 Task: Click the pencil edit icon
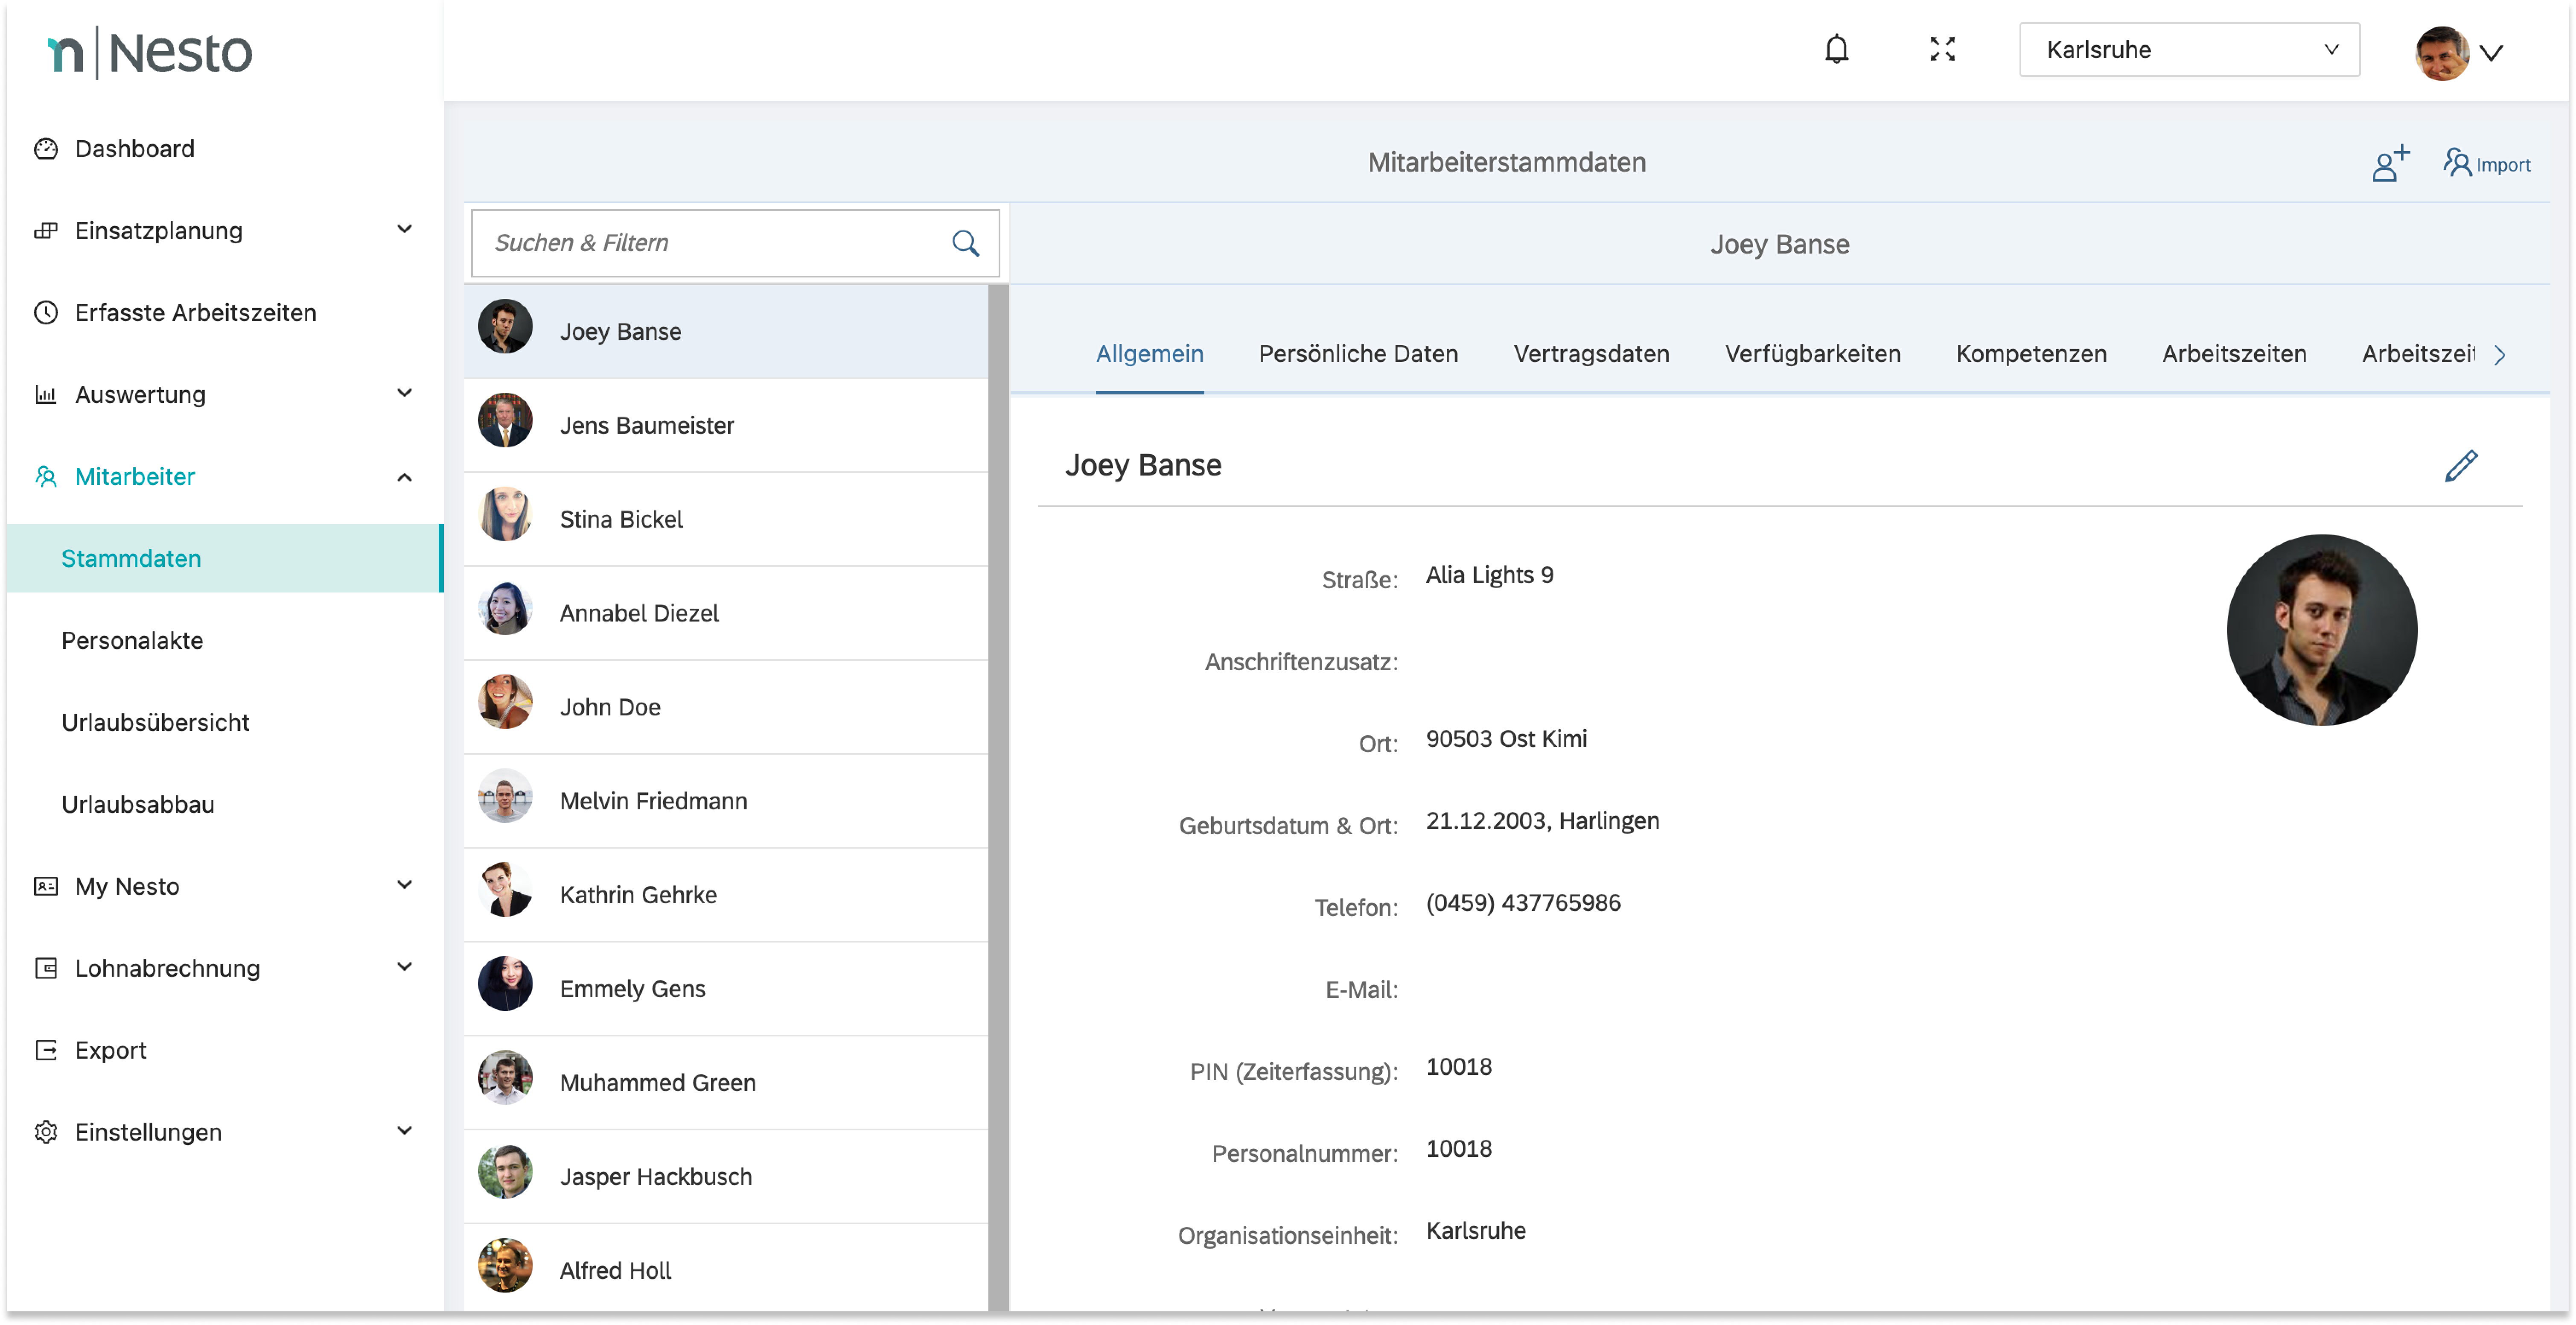pos(2461,466)
